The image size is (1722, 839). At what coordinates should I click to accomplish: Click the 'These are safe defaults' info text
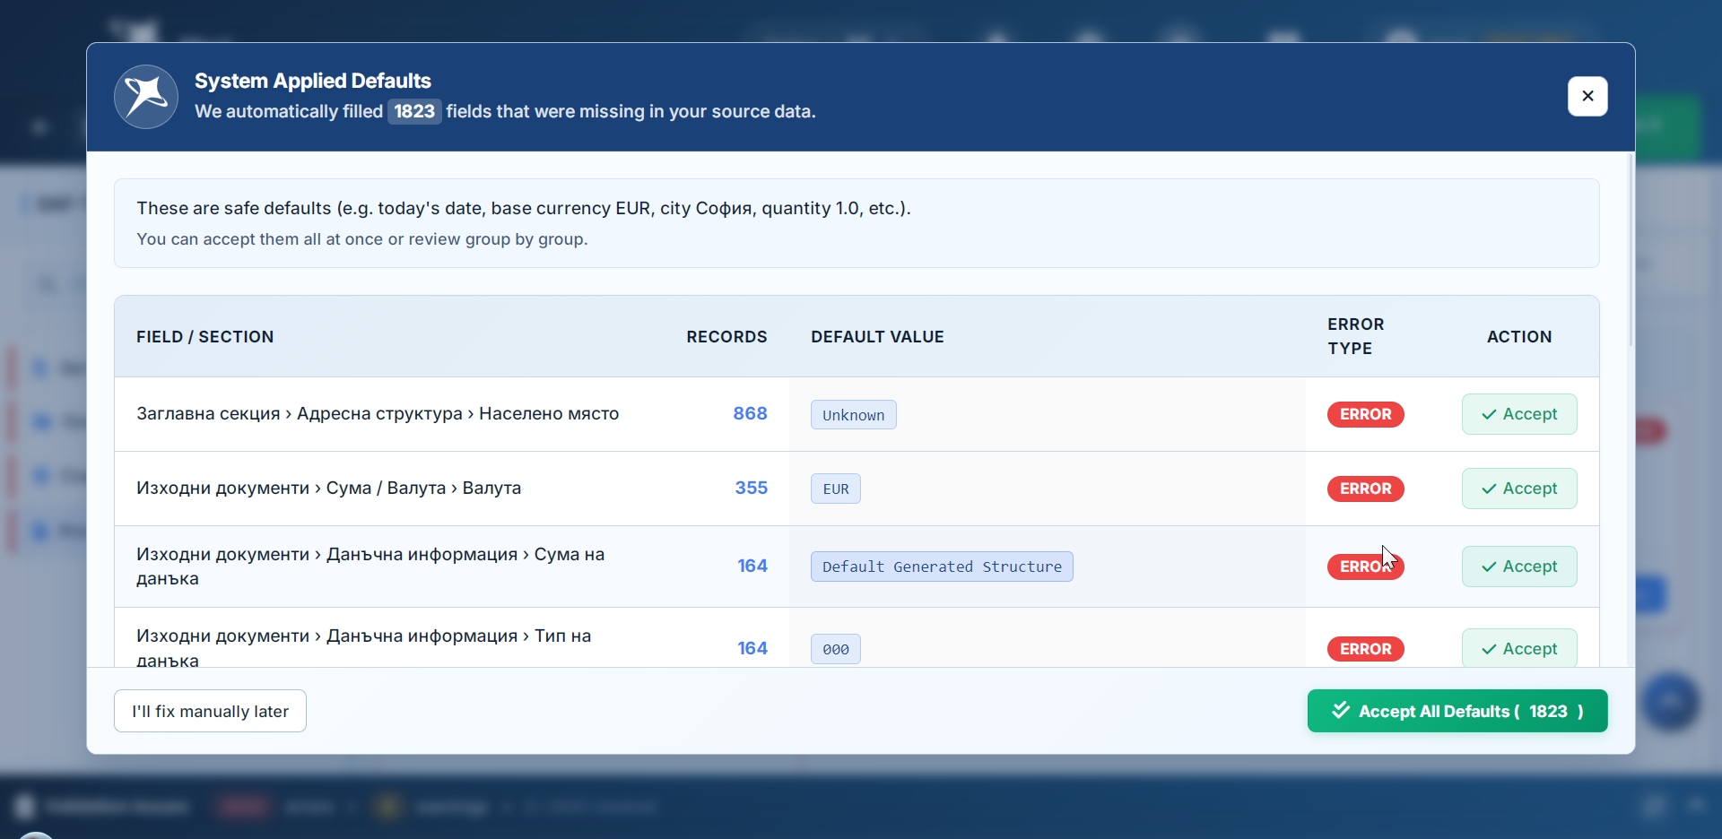click(x=523, y=208)
